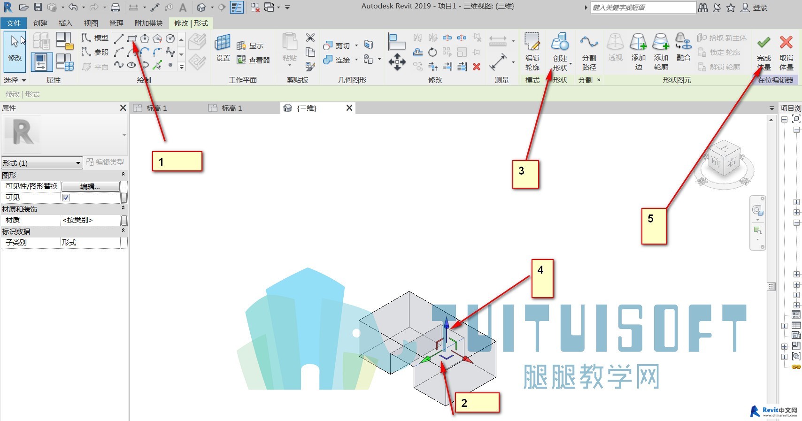Viewport: 802px width, 421px height.
Task: Click the Set work plane (设置) icon
Action: tap(223, 48)
